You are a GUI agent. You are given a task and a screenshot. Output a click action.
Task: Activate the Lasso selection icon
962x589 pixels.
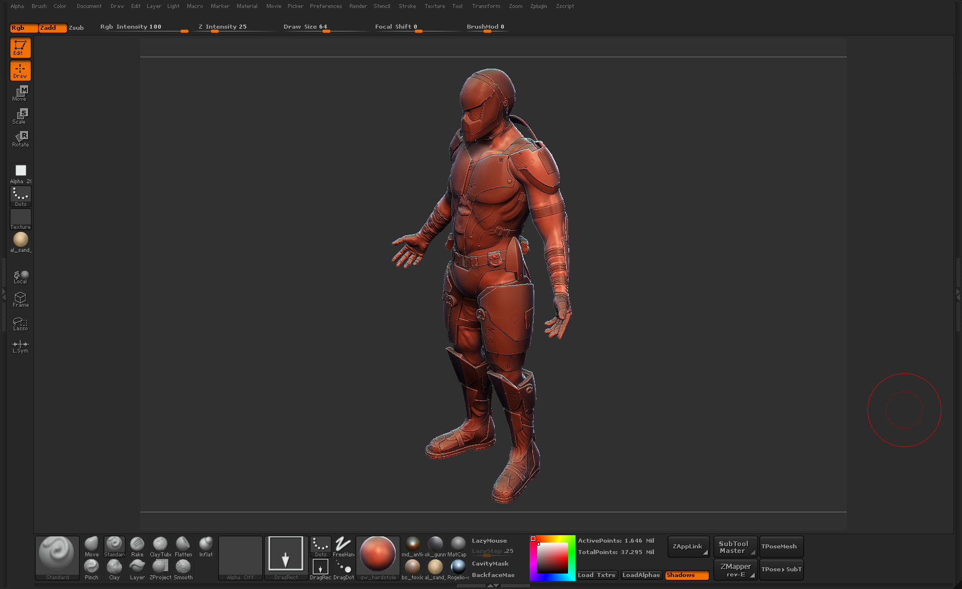pyautogui.click(x=21, y=324)
